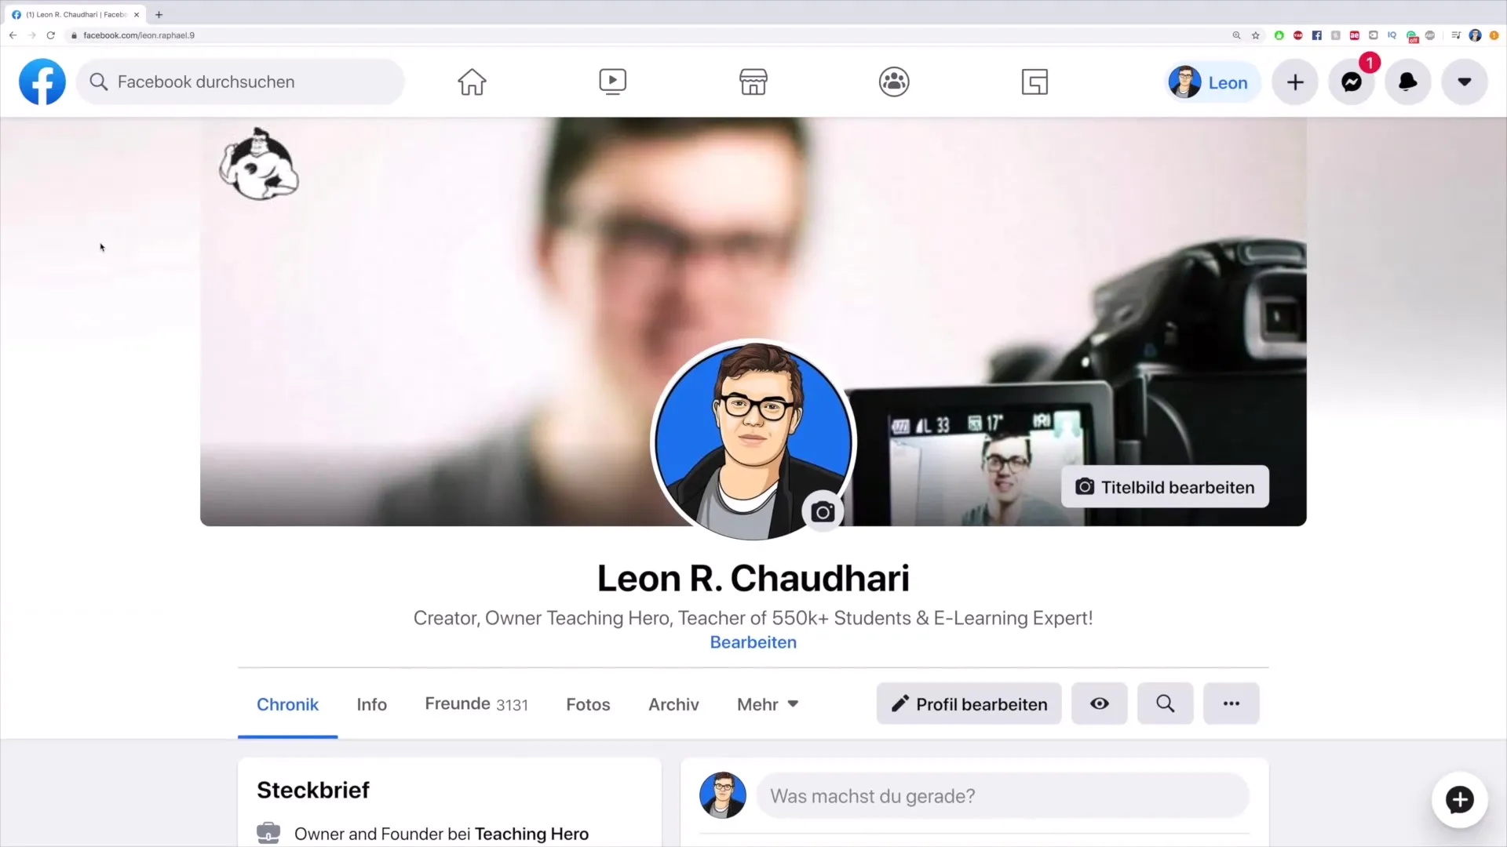Select the Info tab
1507x847 pixels.
(370, 704)
